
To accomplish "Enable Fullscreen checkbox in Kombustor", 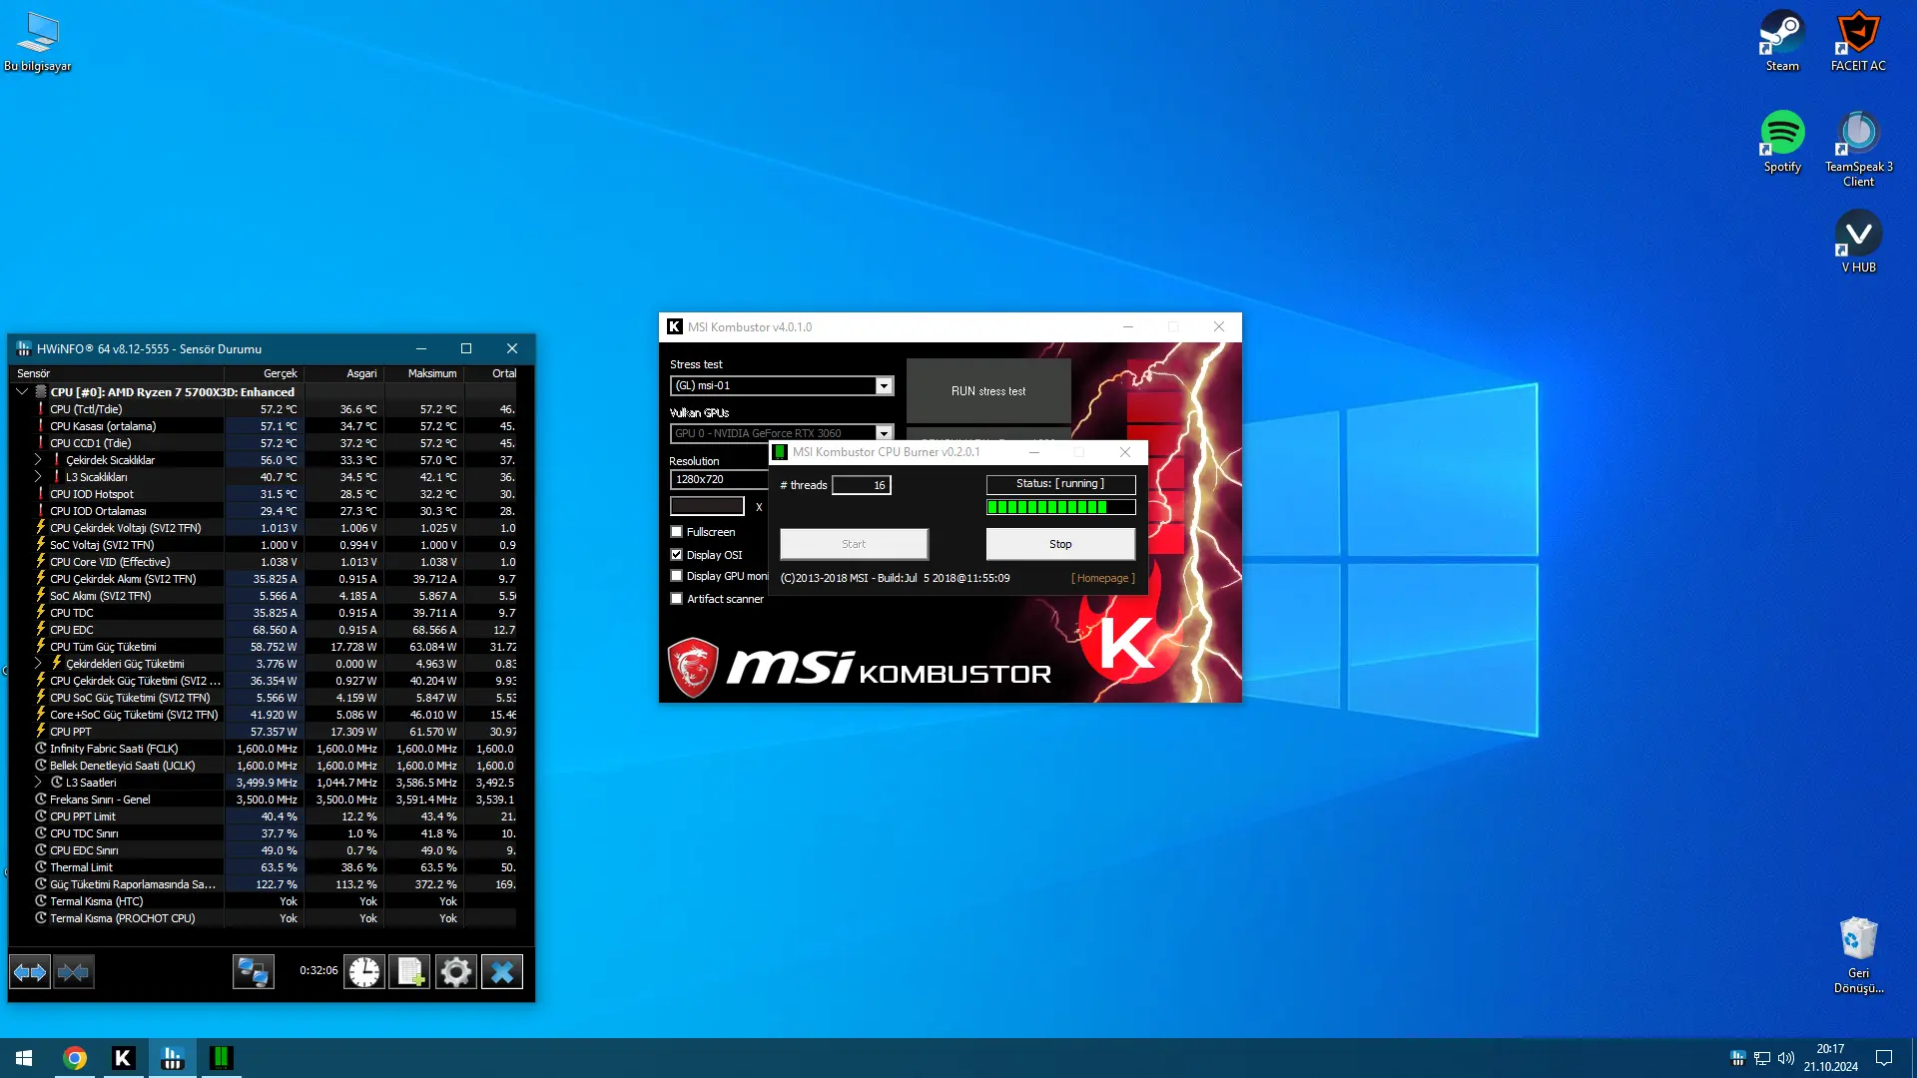I will (x=677, y=532).
